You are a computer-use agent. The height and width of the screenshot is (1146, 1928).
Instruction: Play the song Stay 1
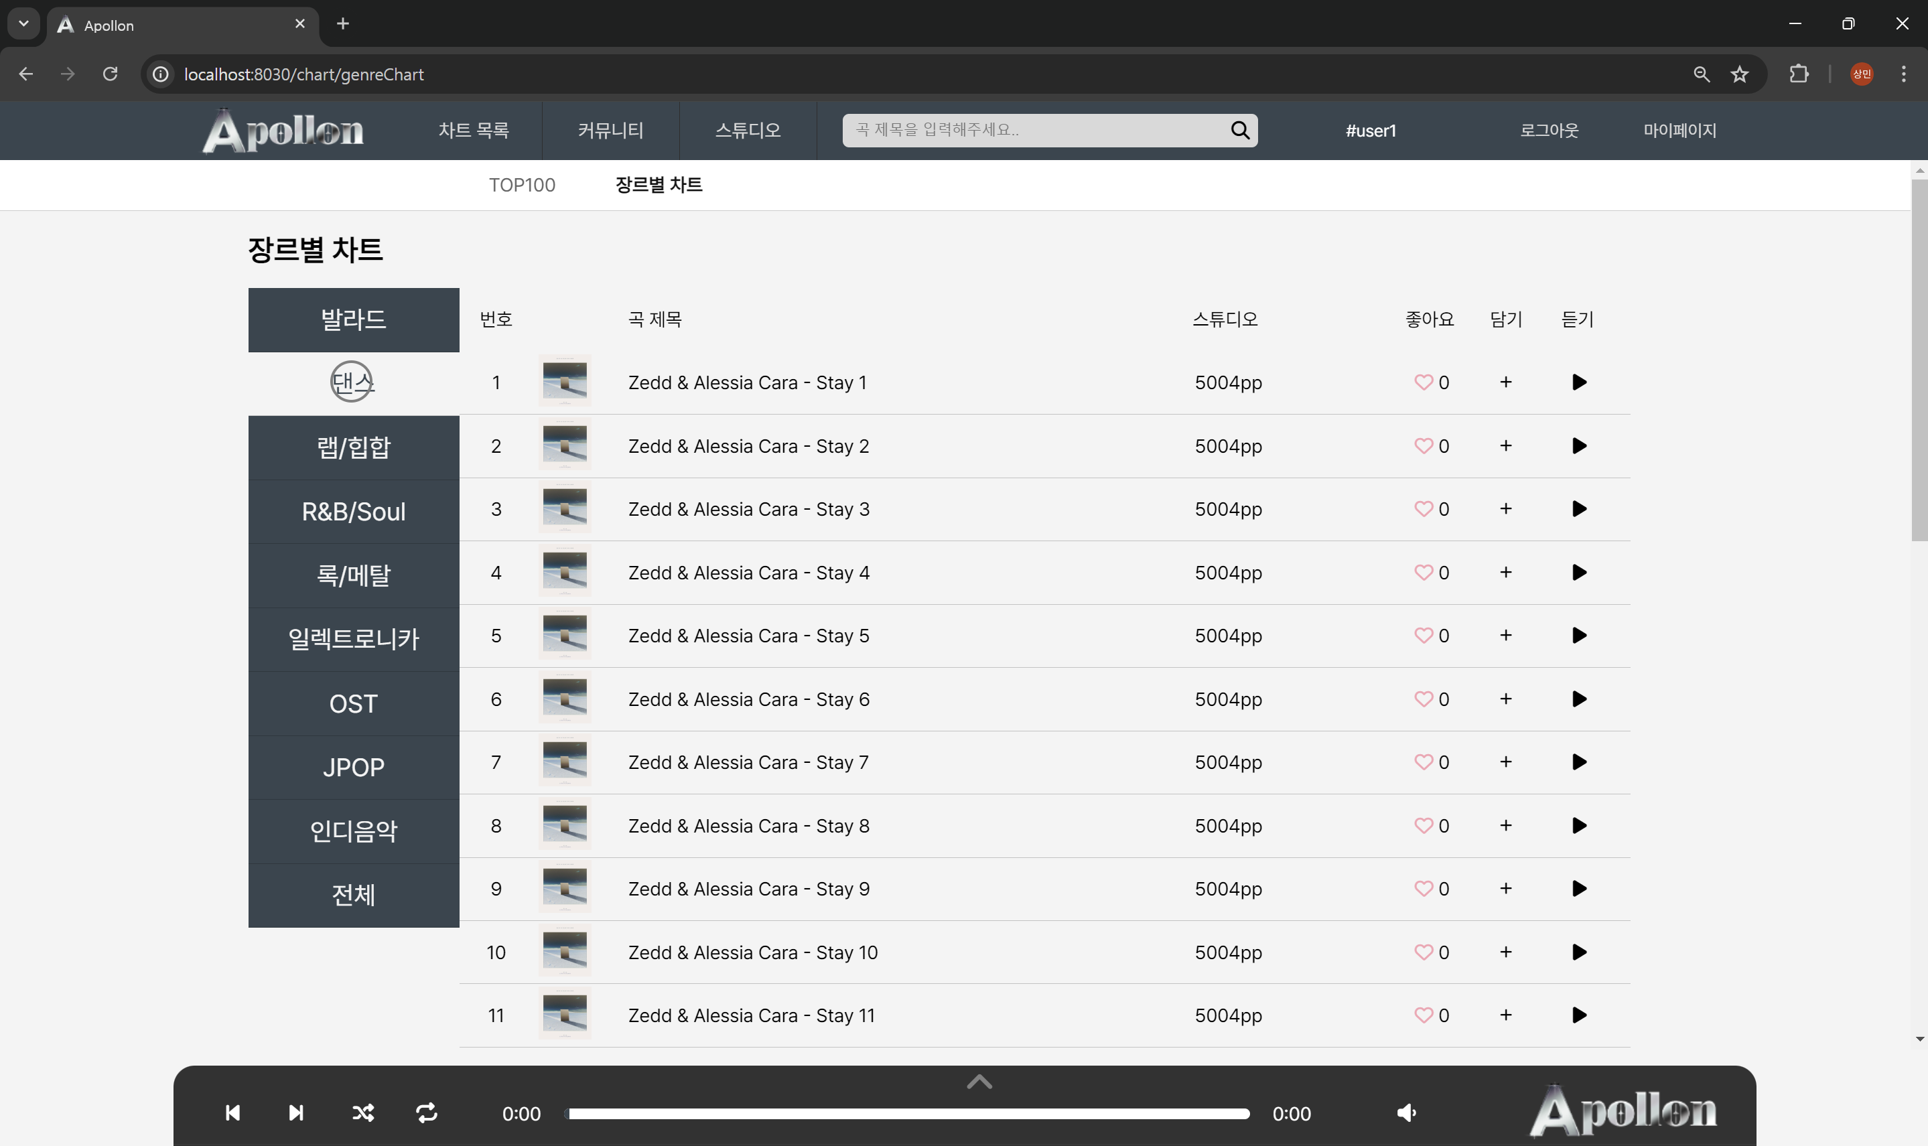tap(1579, 382)
